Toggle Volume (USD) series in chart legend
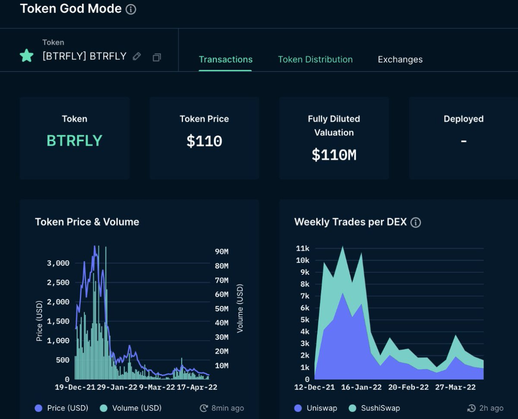 coord(132,408)
